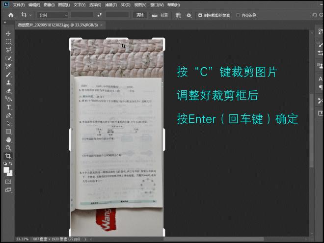
Task: Open the Layer menu
Action: (64, 4)
